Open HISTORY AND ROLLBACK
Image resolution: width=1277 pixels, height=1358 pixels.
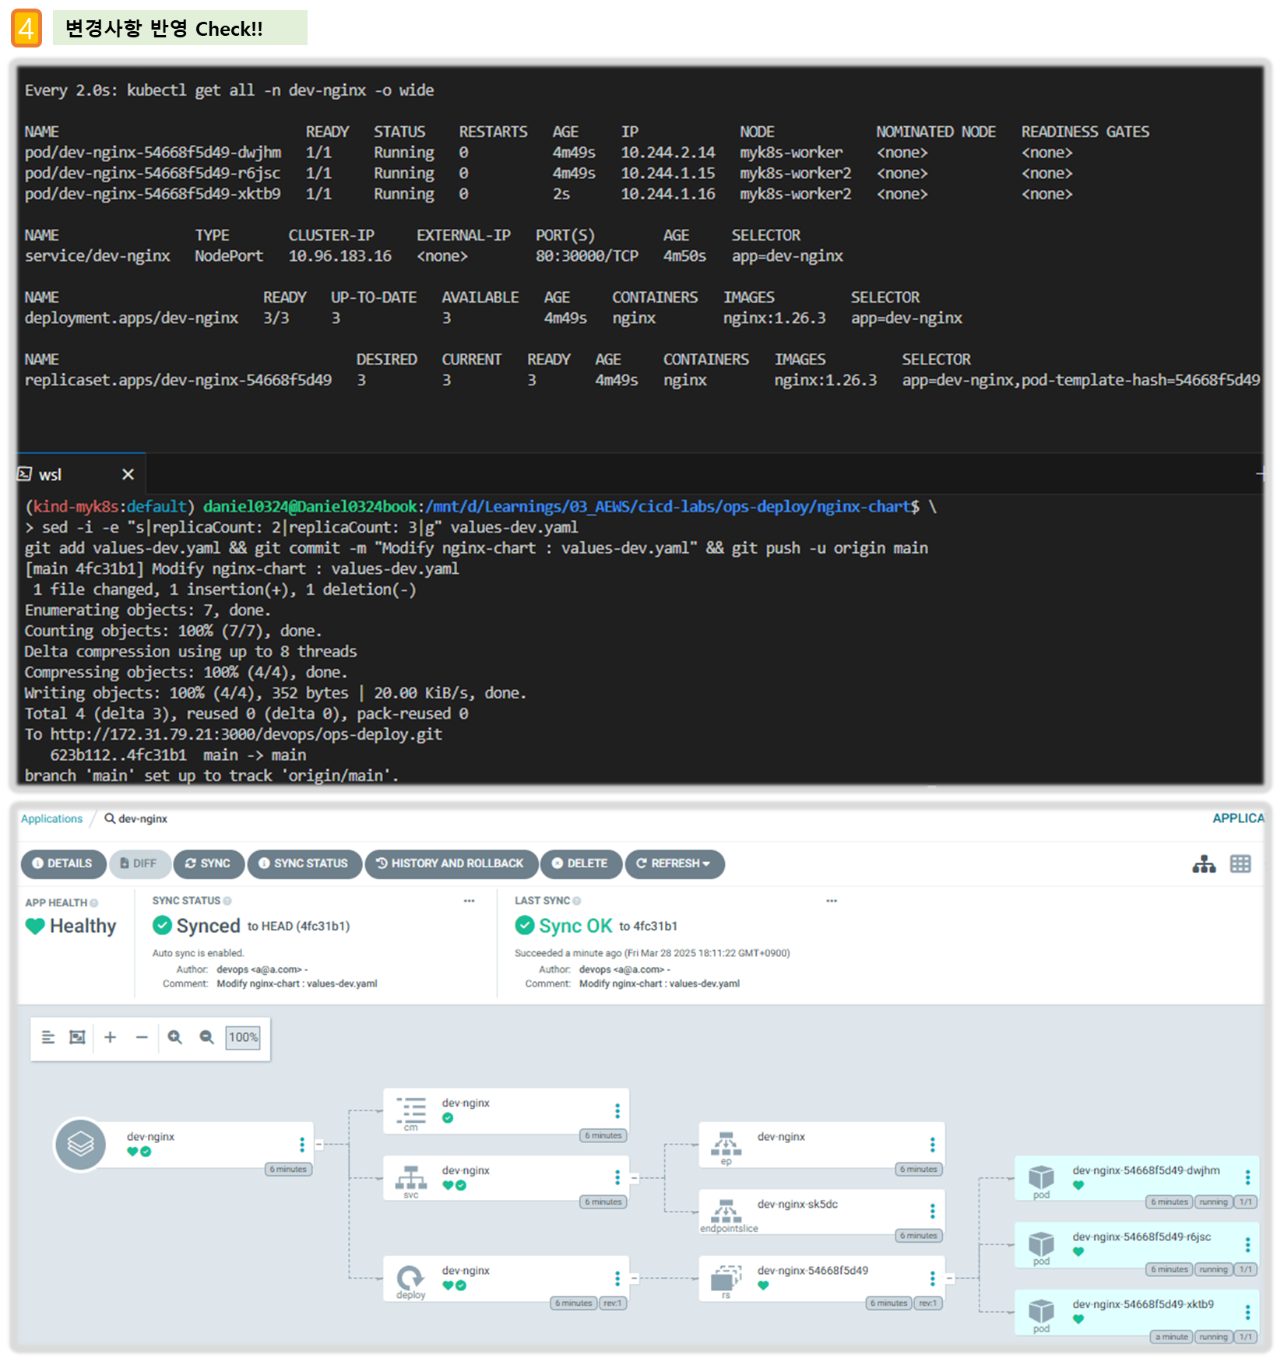pyautogui.click(x=450, y=864)
